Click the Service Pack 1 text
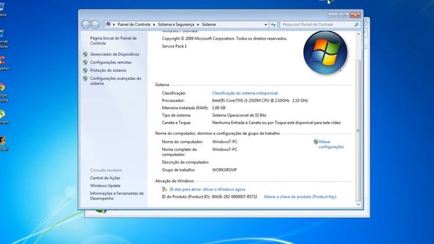Screen dimensions: 434x244 (x=174, y=47)
